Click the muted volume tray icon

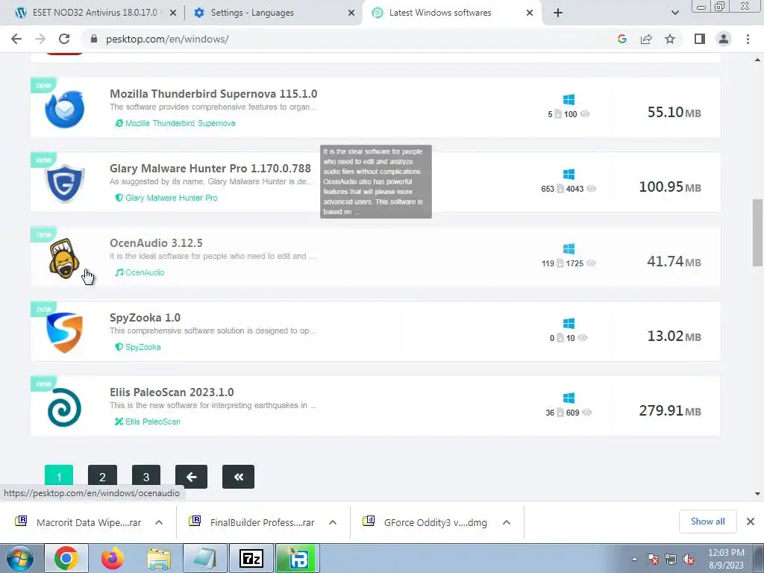pos(689,559)
